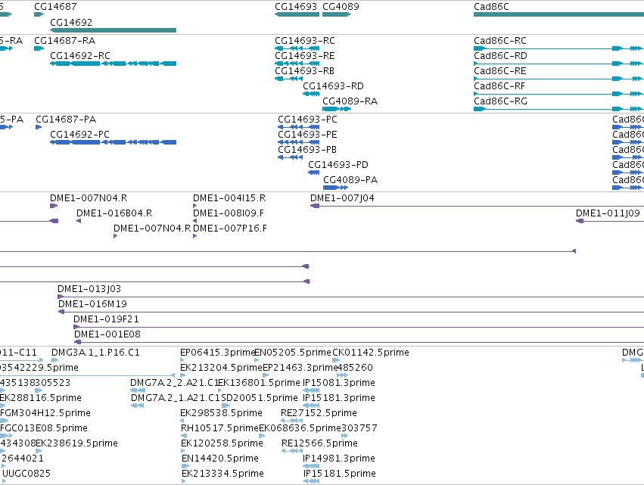This screenshot has width=644, height=485.
Task: Select the CG14692-RC transcript glyph
Action: click(113, 64)
